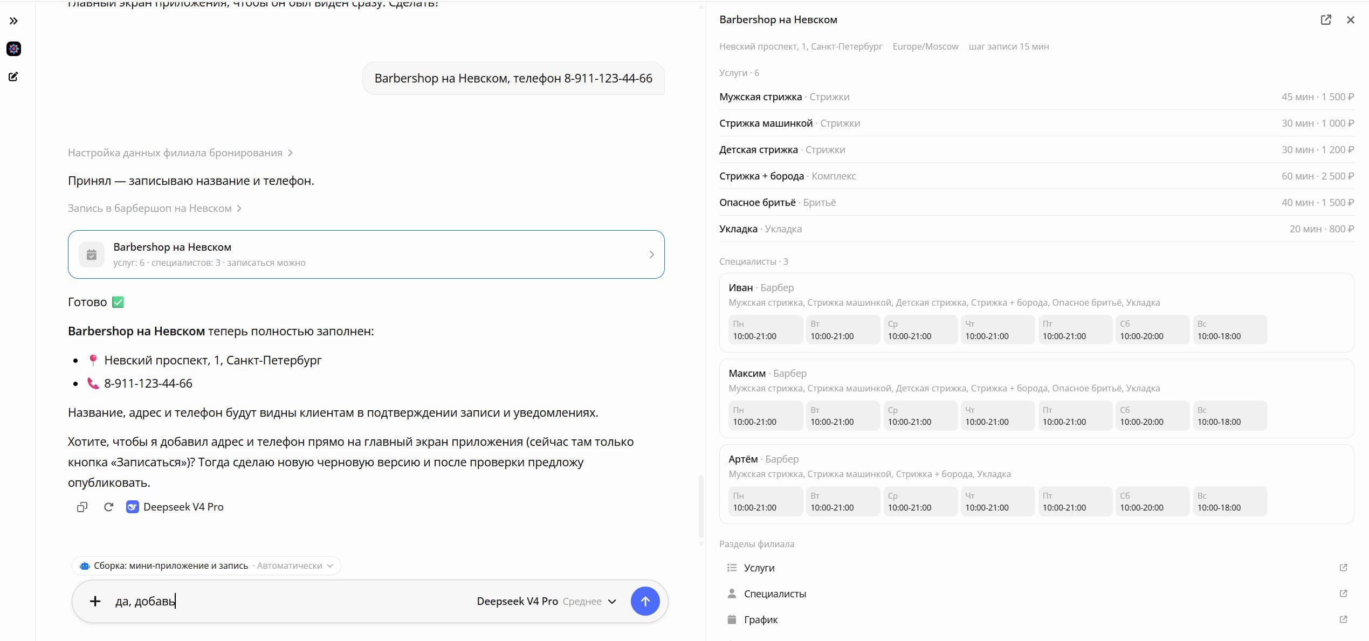Open the График branch section
Viewport: 1369px width, 641px height.
1037,619
